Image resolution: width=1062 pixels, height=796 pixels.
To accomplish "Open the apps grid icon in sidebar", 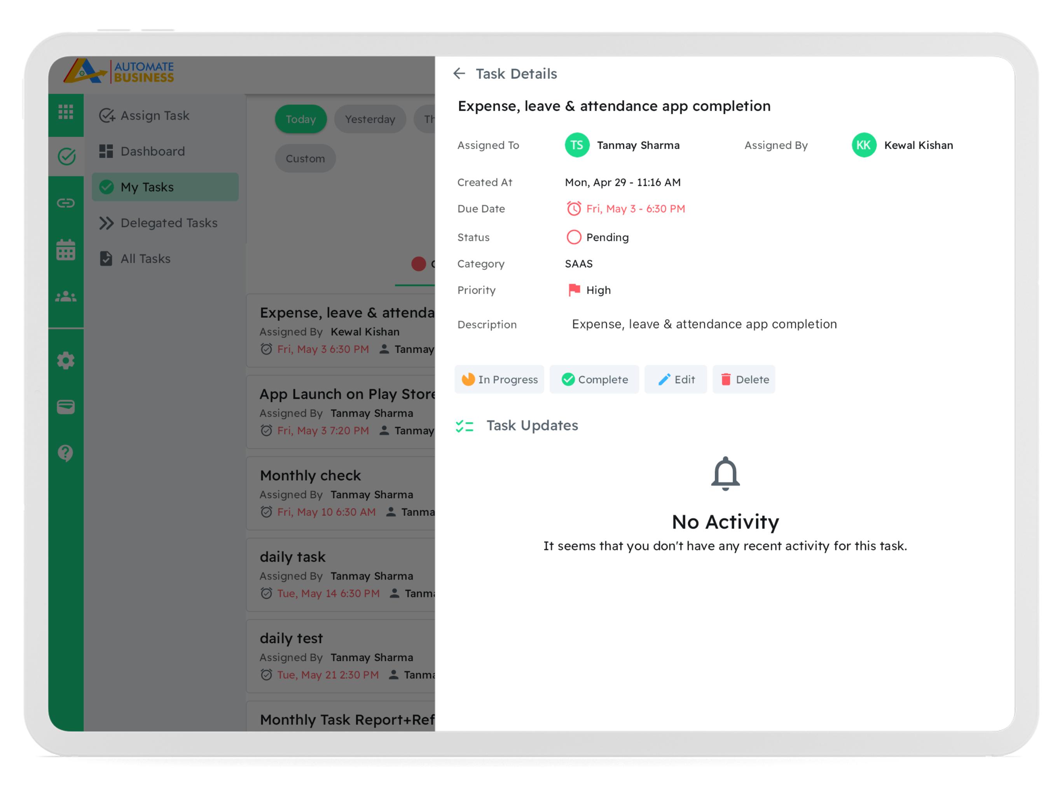I will [x=66, y=112].
